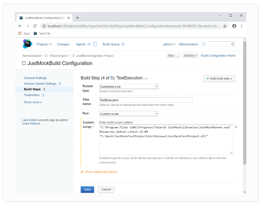Screen dimensions: 261x206
Task: Click the Build Queue count badge
Action: pos(123,44)
